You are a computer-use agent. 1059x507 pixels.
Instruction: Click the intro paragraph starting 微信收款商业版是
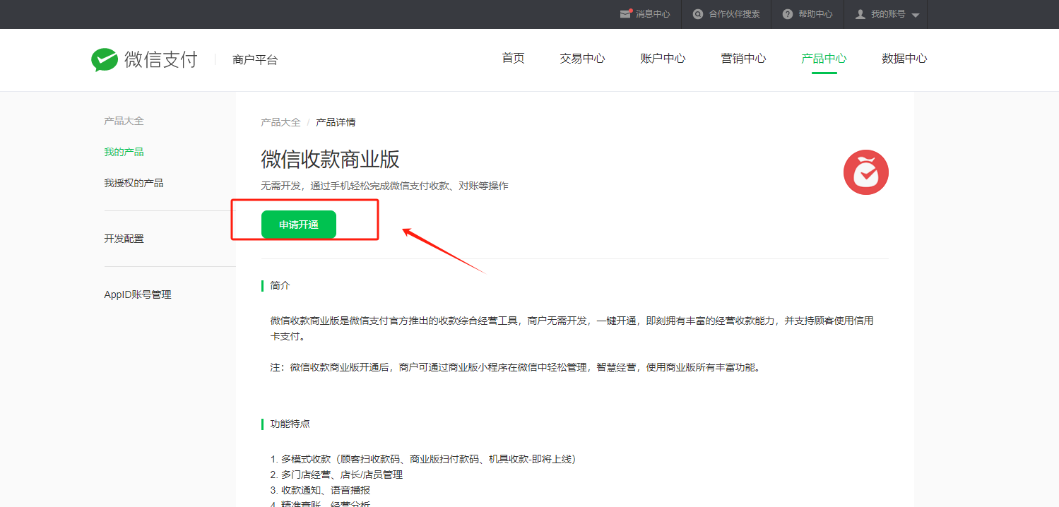click(x=572, y=328)
